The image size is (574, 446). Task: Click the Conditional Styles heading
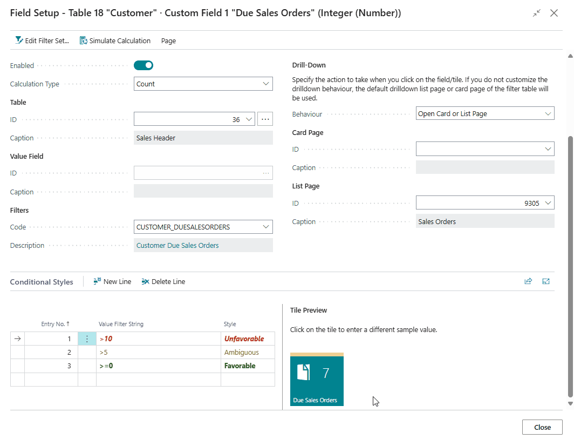[x=42, y=282]
